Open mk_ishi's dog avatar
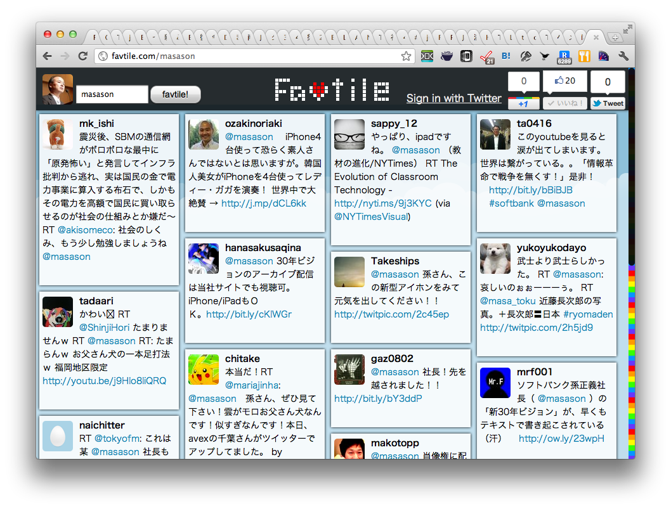Screen dimensions: 671x509 coord(58,134)
